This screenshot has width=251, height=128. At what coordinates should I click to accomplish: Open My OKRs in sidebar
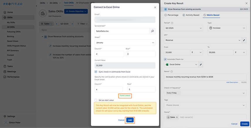pos(11,23)
